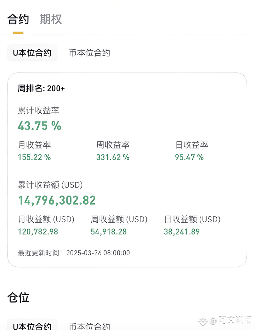This screenshot has height=330, width=255.
Task: Select 币本位合约 above the stats card
Action: (x=89, y=53)
